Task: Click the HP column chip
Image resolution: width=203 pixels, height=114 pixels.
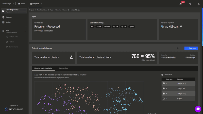Action: point(92,27)
